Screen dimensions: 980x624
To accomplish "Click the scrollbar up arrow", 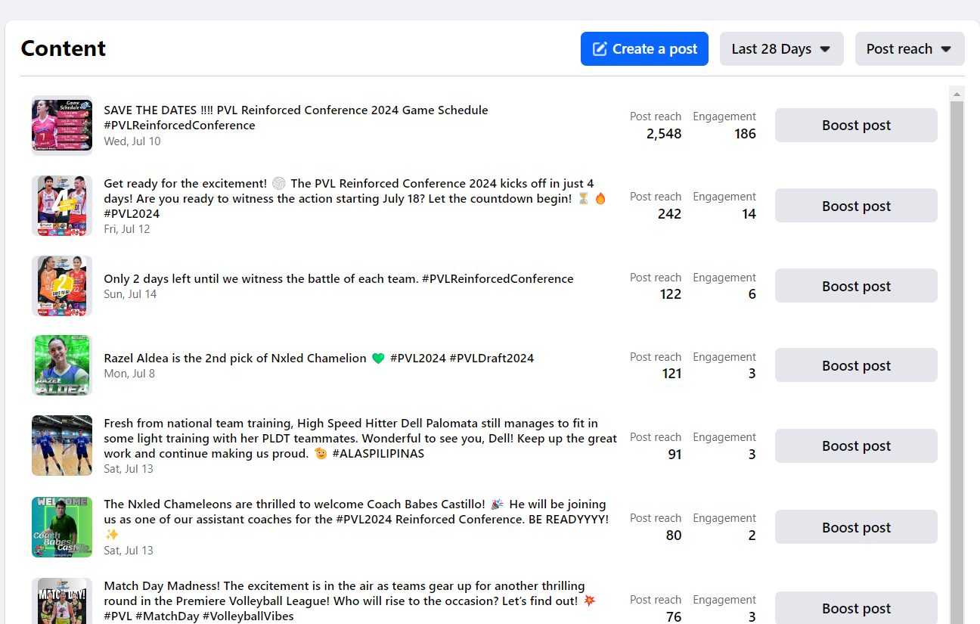I will point(957,95).
